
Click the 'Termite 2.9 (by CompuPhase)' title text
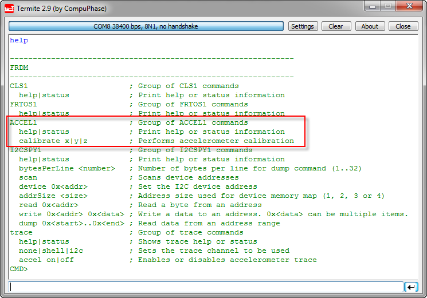click(x=61, y=9)
